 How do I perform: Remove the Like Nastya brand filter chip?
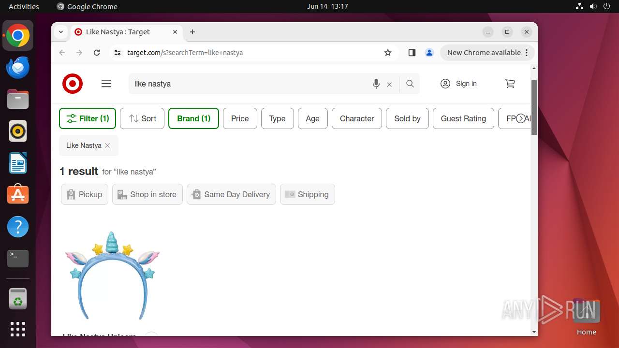coord(107,145)
